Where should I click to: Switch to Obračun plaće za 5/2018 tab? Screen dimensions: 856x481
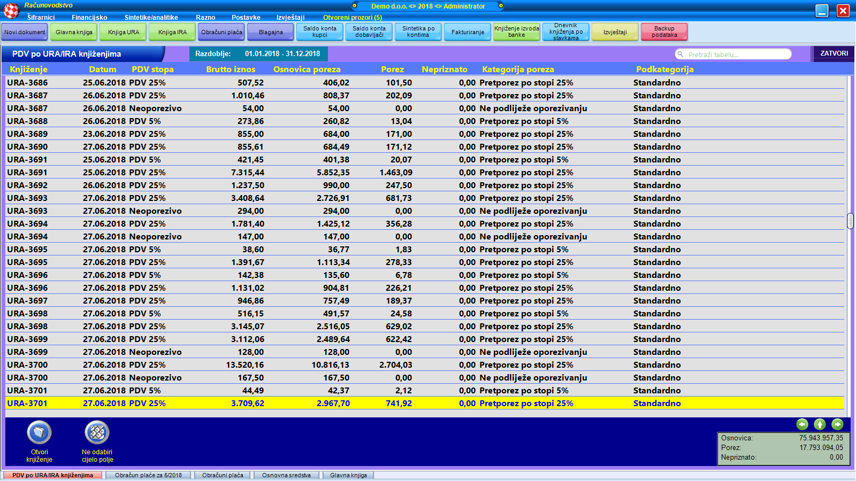pos(148,475)
